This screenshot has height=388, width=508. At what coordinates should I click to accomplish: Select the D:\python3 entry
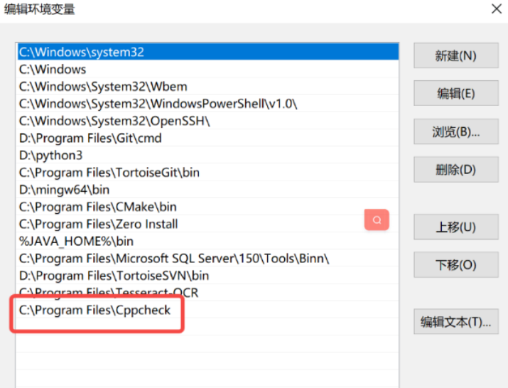[x=208, y=155]
